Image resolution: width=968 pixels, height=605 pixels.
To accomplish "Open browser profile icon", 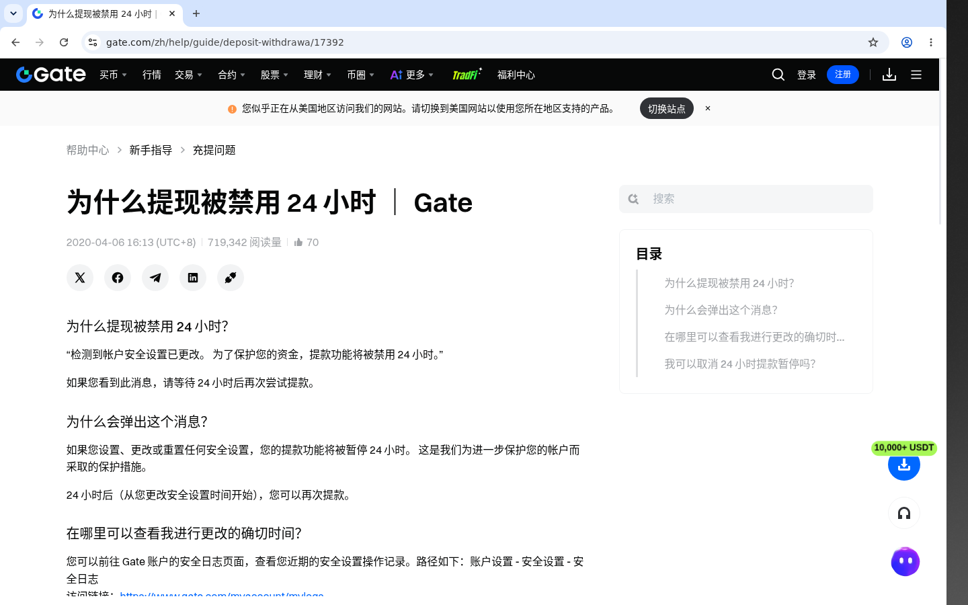I will (x=907, y=42).
